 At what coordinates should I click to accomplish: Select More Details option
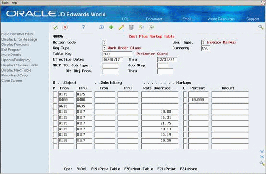click(11, 54)
